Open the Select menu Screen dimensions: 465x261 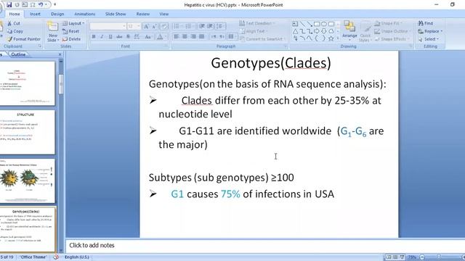point(428,39)
